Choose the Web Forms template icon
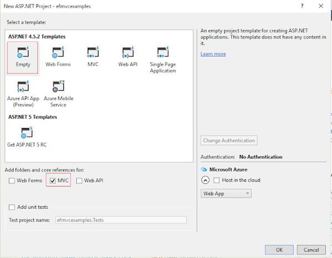Viewport: 332px width, 258px height. point(58,53)
